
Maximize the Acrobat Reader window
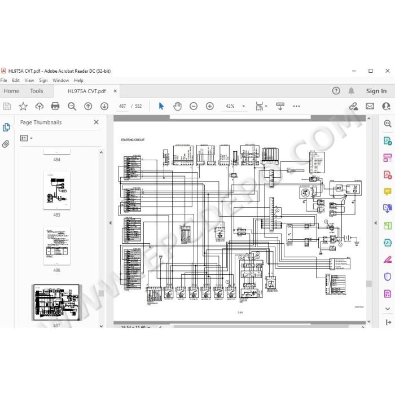point(371,71)
